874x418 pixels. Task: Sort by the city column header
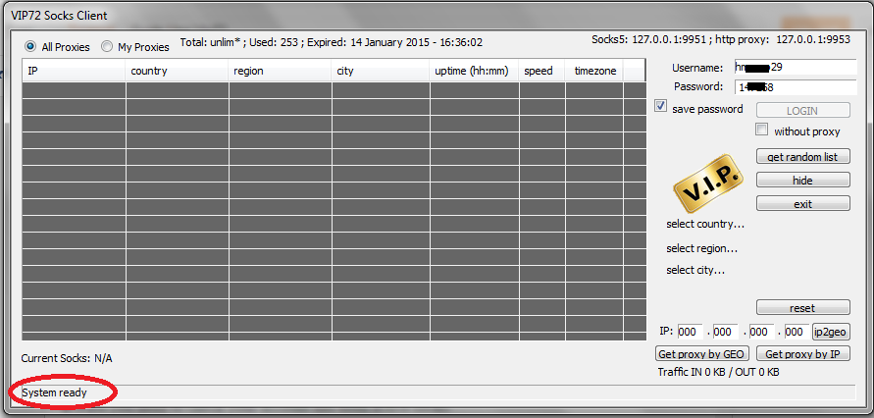coord(381,71)
